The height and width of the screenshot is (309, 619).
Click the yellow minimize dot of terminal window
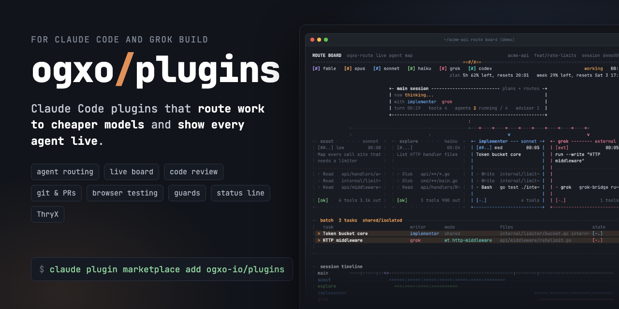pos(319,40)
